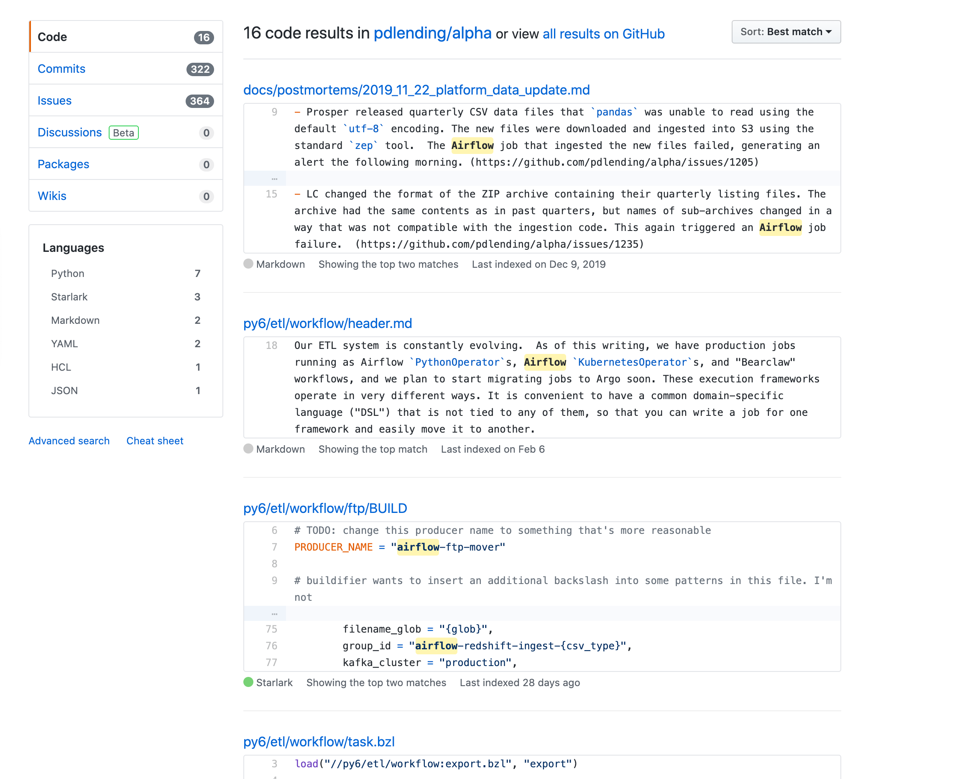Filter results by JSON language
Image resolution: width=965 pixels, height=779 pixels.
pos(126,390)
